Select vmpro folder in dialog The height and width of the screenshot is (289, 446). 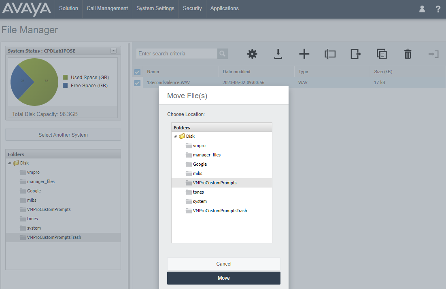click(x=222, y=146)
